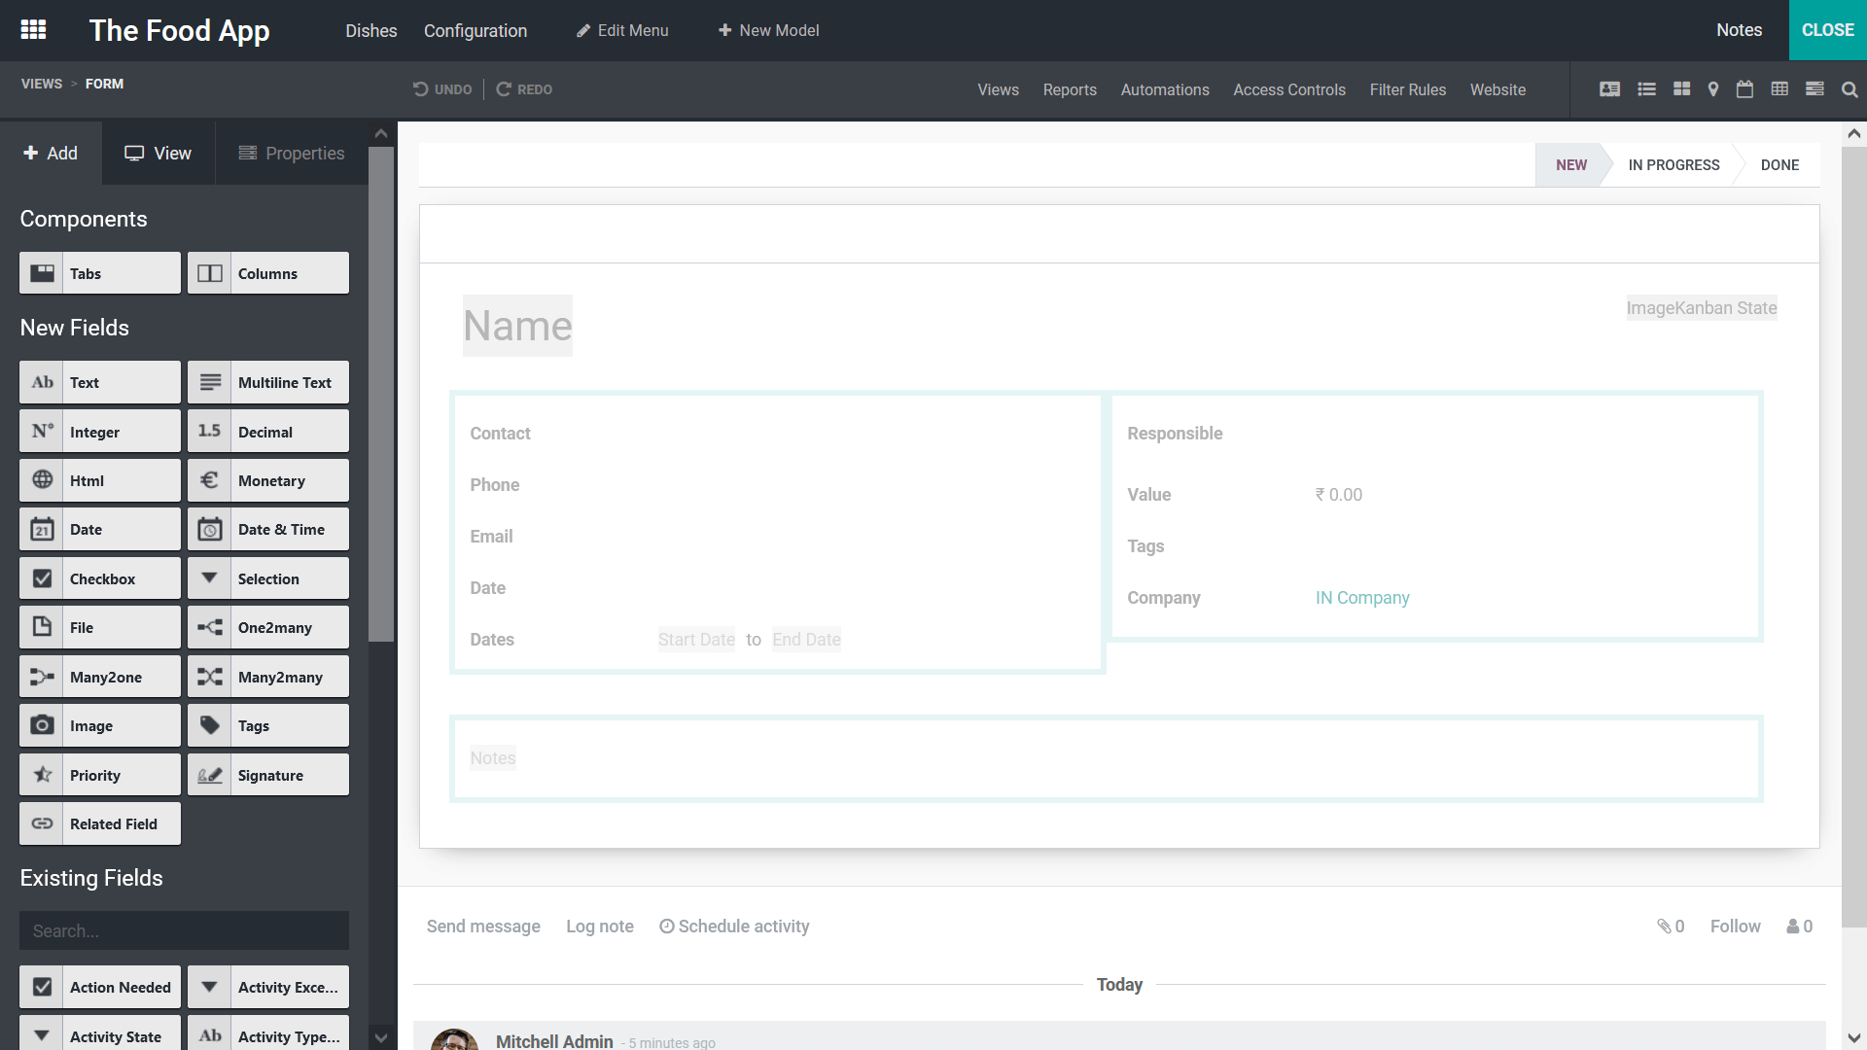The width and height of the screenshot is (1867, 1050).
Task: Select the DONE status stage
Action: tap(1779, 165)
